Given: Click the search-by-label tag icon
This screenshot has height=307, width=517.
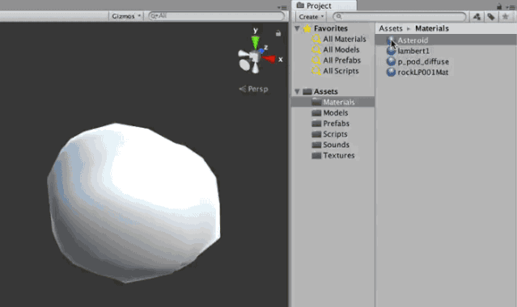Looking at the screenshot, I should click(x=491, y=16).
